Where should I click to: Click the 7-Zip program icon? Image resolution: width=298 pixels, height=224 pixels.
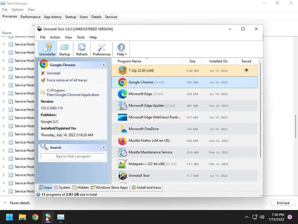(123, 71)
